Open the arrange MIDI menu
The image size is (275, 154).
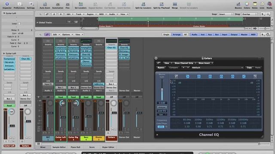(103, 14)
